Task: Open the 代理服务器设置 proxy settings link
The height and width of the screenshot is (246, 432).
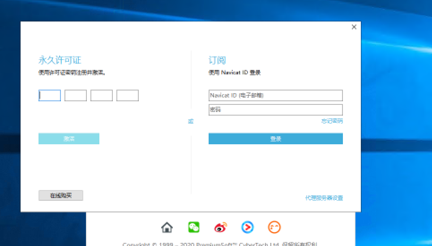Action: point(324,198)
